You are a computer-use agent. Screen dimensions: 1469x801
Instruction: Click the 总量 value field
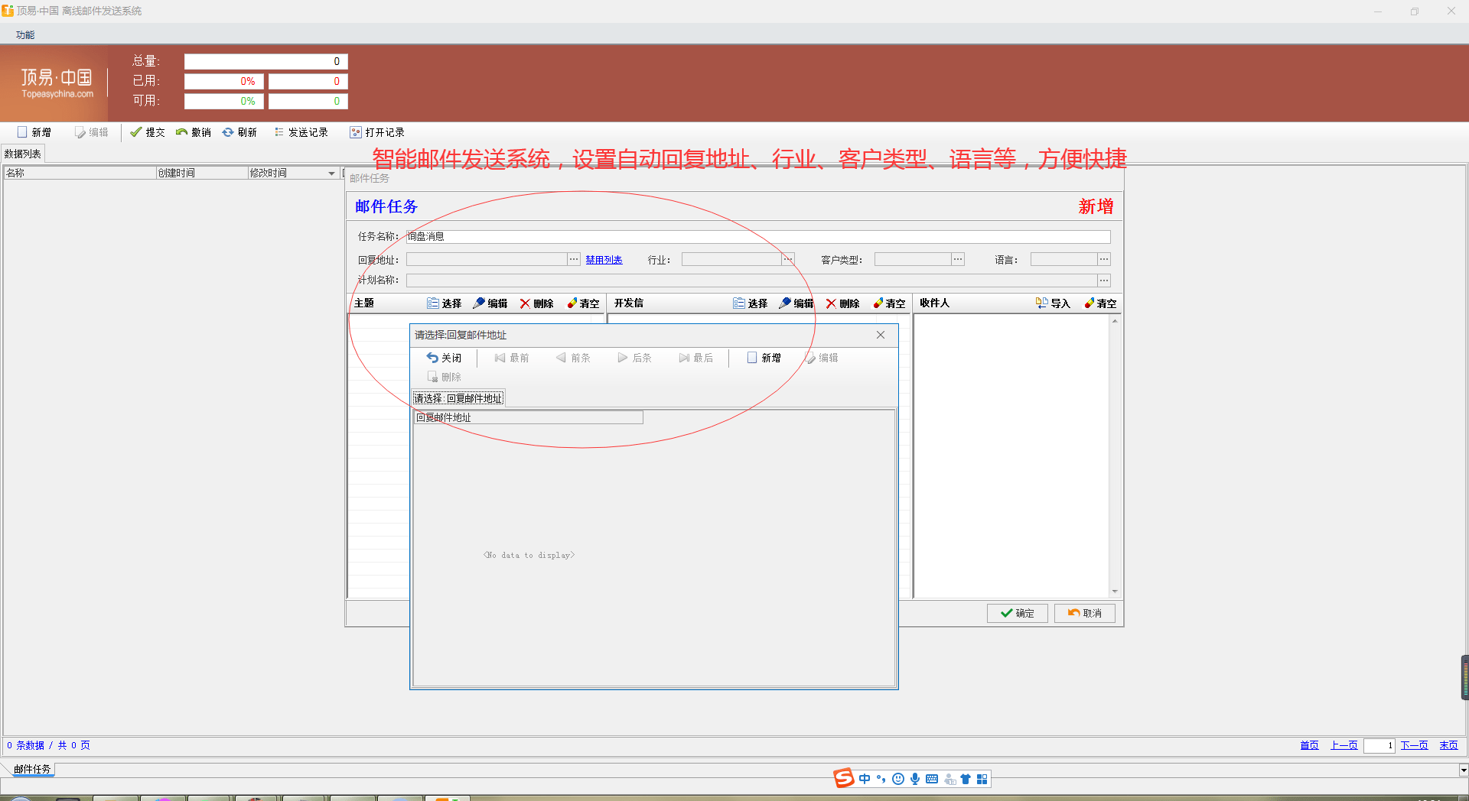click(266, 61)
